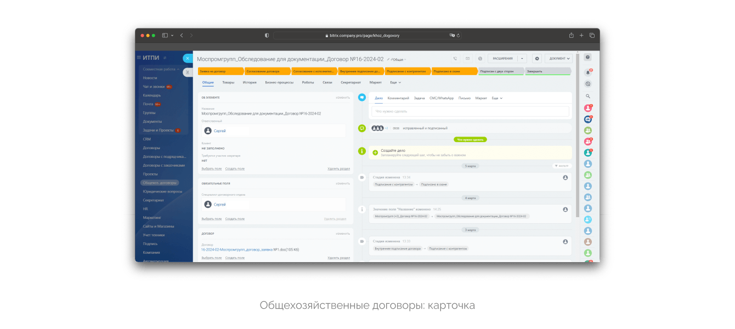This screenshot has height=329, width=735.
Task: Click the Подписано в скане stage chip at 13:34
Action: click(x=434, y=184)
